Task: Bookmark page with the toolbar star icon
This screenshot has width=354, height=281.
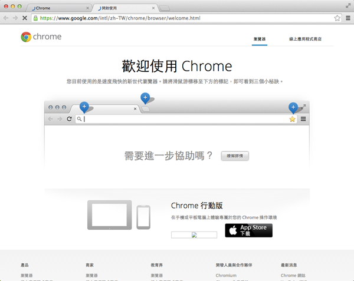Action: point(337,18)
